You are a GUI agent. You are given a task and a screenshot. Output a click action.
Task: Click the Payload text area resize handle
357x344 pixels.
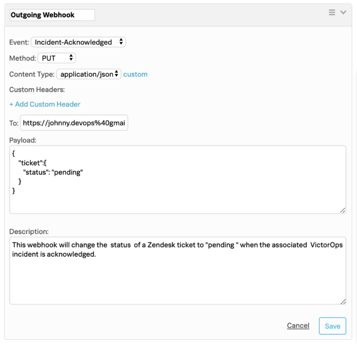pyautogui.click(x=343, y=210)
